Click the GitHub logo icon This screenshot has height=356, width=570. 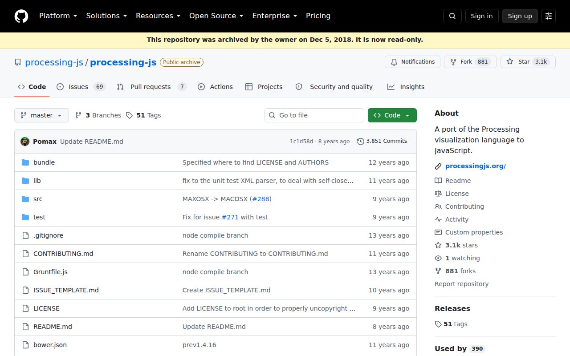click(x=21, y=16)
